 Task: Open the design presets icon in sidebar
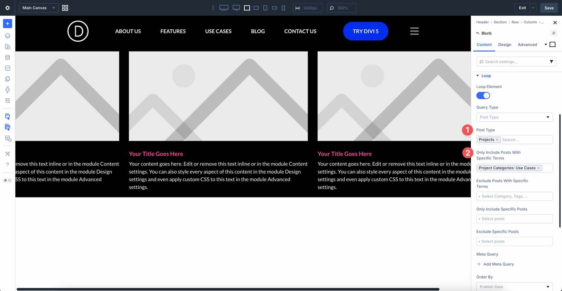[7, 47]
